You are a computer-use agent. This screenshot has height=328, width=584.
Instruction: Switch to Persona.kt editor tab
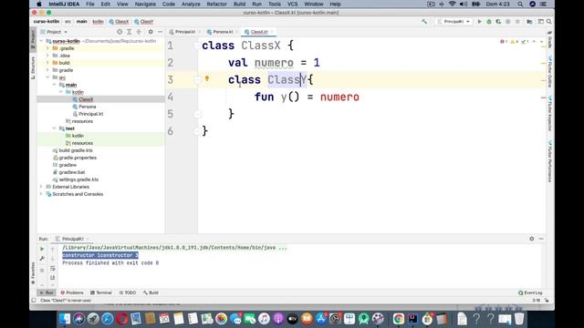tap(223, 32)
